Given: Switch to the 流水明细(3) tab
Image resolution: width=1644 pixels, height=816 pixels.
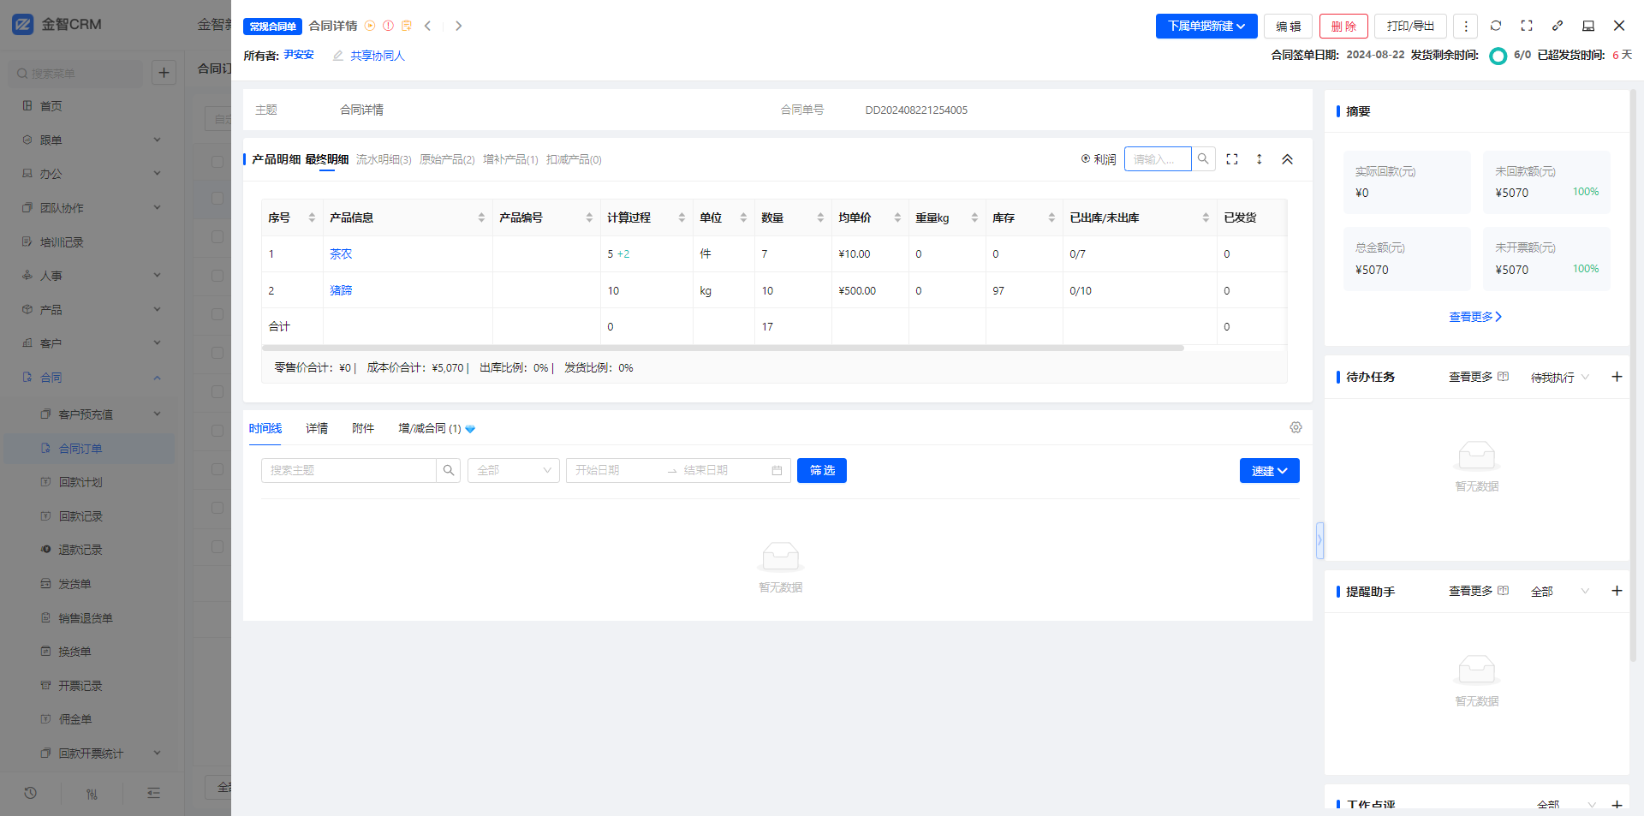Looking at the screenshot, I should [384, 159].
